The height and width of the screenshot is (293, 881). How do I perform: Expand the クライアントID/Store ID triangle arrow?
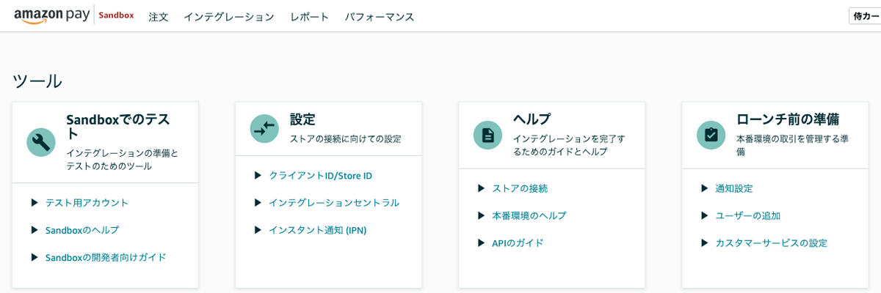click(258, 175)
